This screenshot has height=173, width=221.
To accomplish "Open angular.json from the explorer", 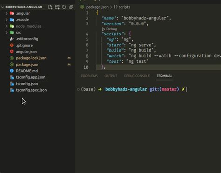I will (26, 52).
